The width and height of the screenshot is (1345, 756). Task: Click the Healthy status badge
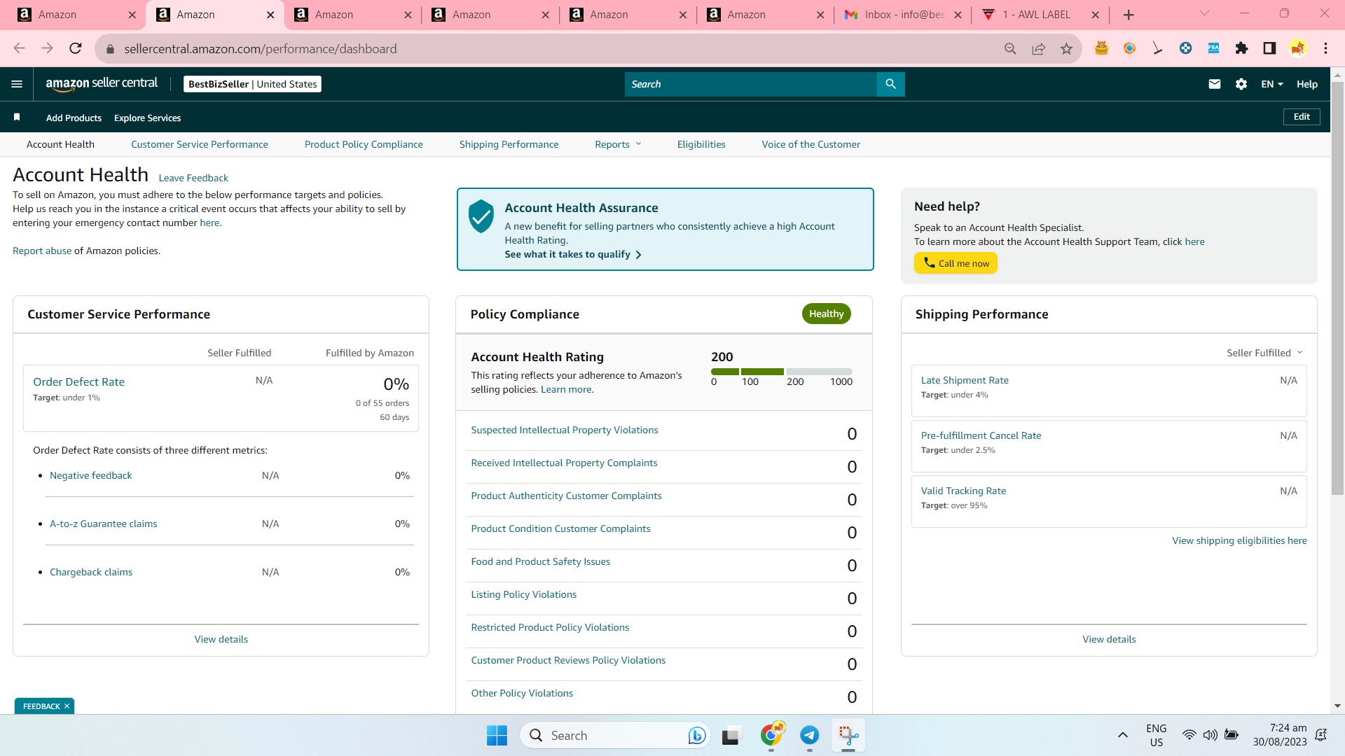point(827,314)
